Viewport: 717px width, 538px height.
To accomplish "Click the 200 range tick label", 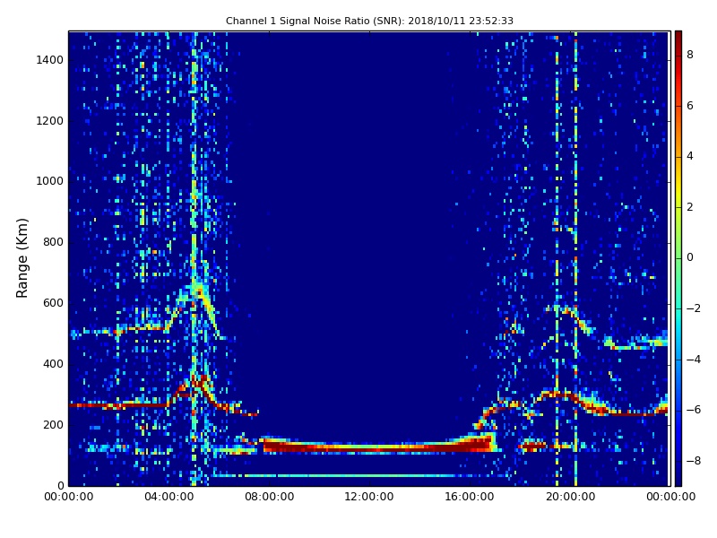I will point(53,424).
